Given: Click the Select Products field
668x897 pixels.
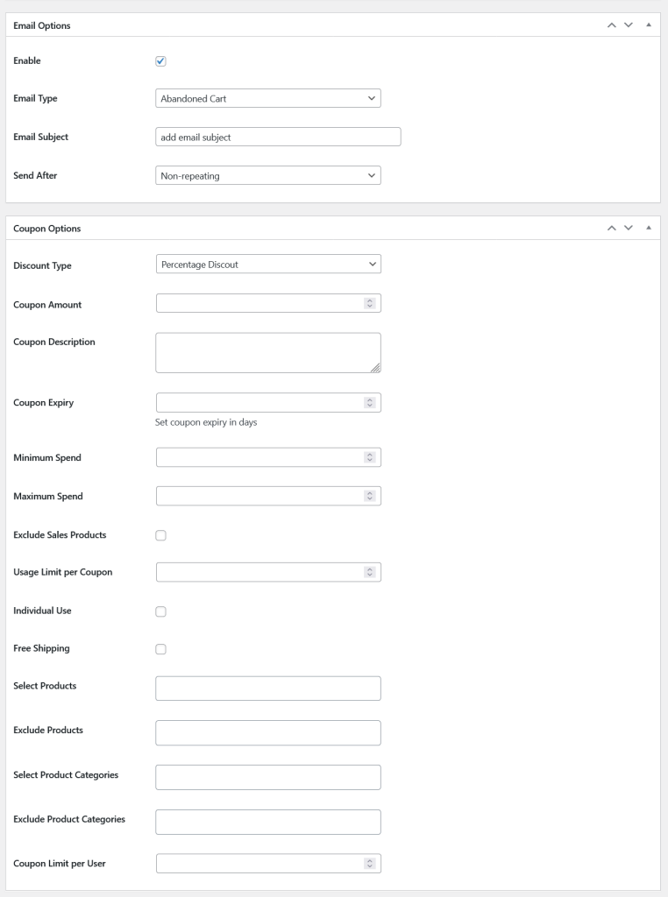Looking at the screenshot, I should click(268, 689).
